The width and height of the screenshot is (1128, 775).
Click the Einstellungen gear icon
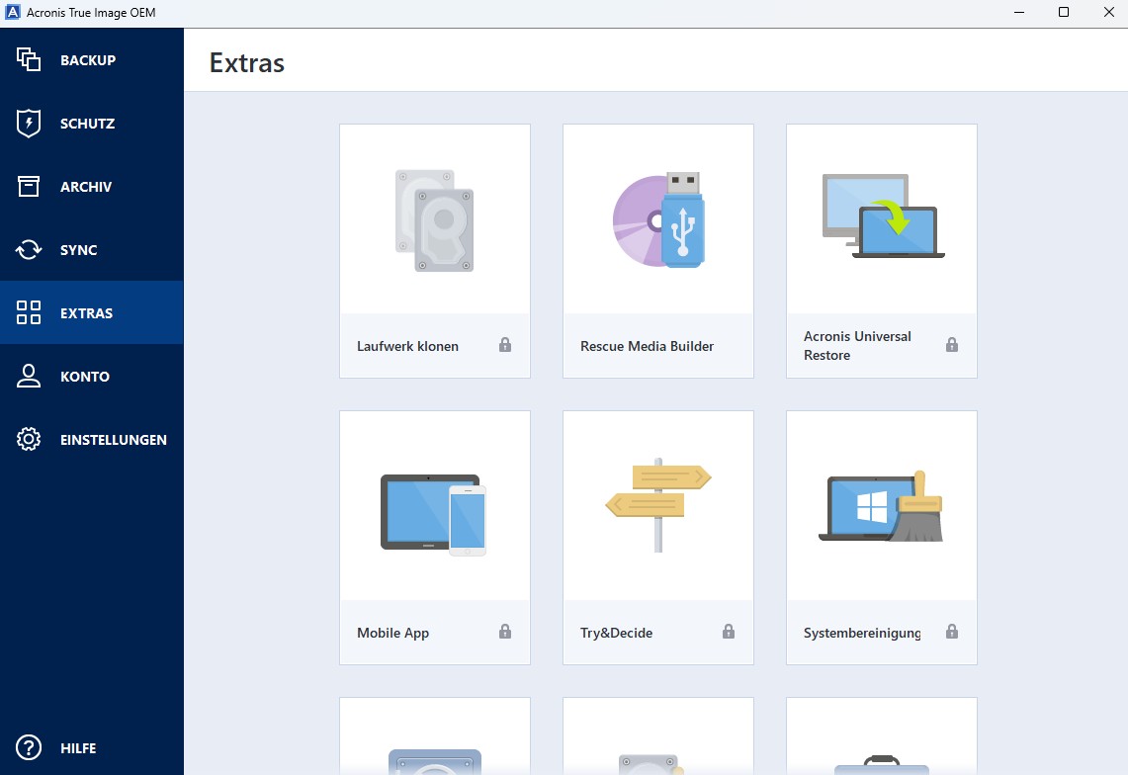click(29, 440)
